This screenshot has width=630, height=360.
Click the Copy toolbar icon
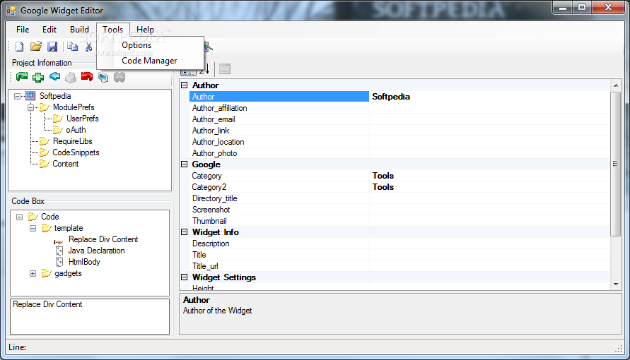pyautogui.click(x=72, y=47)
